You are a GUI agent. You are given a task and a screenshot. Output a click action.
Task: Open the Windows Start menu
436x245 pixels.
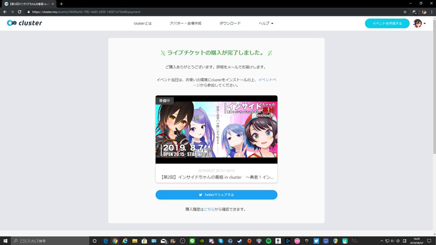pos(5,241)
